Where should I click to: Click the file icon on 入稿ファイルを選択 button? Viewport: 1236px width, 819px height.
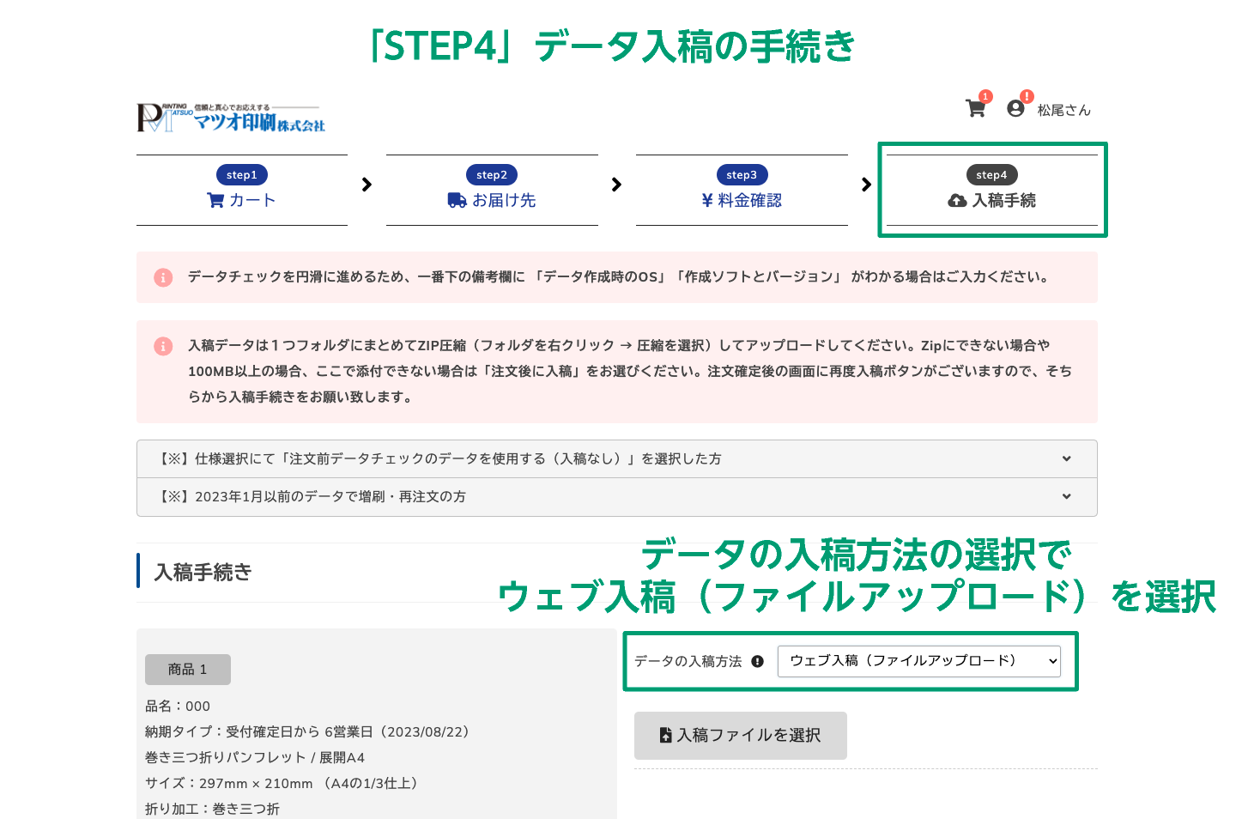pos(665,735)
